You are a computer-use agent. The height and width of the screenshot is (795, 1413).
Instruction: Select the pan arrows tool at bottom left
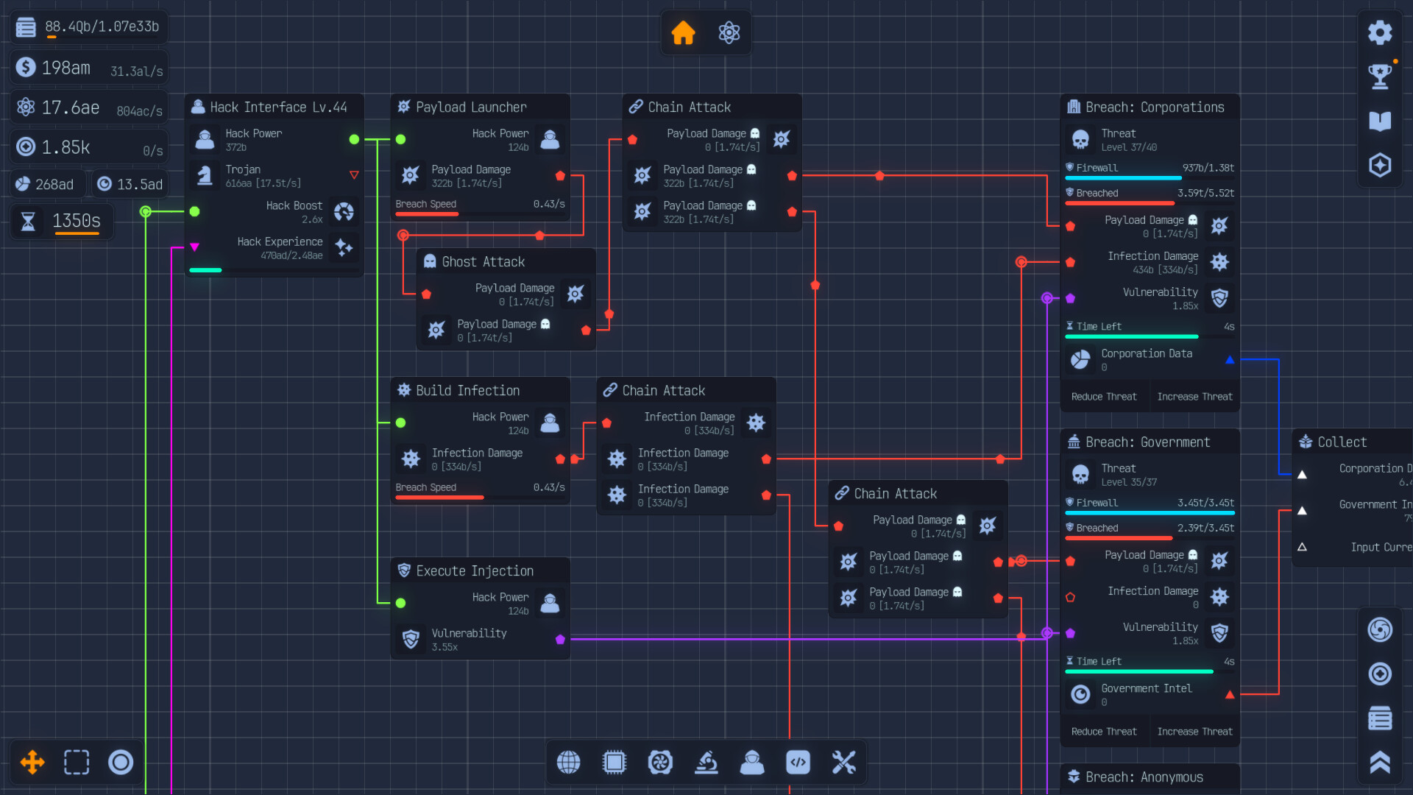(31, 763)
